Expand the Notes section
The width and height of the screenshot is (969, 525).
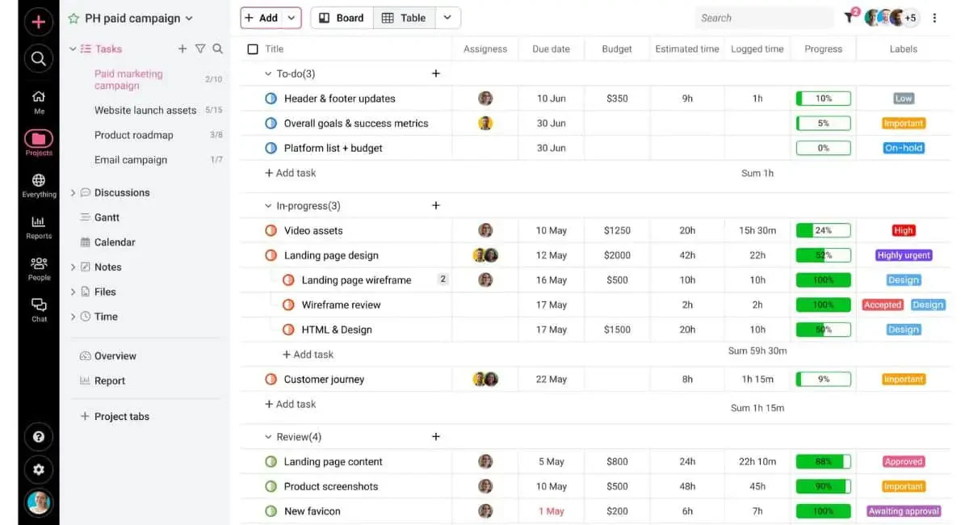coord(73,267)
